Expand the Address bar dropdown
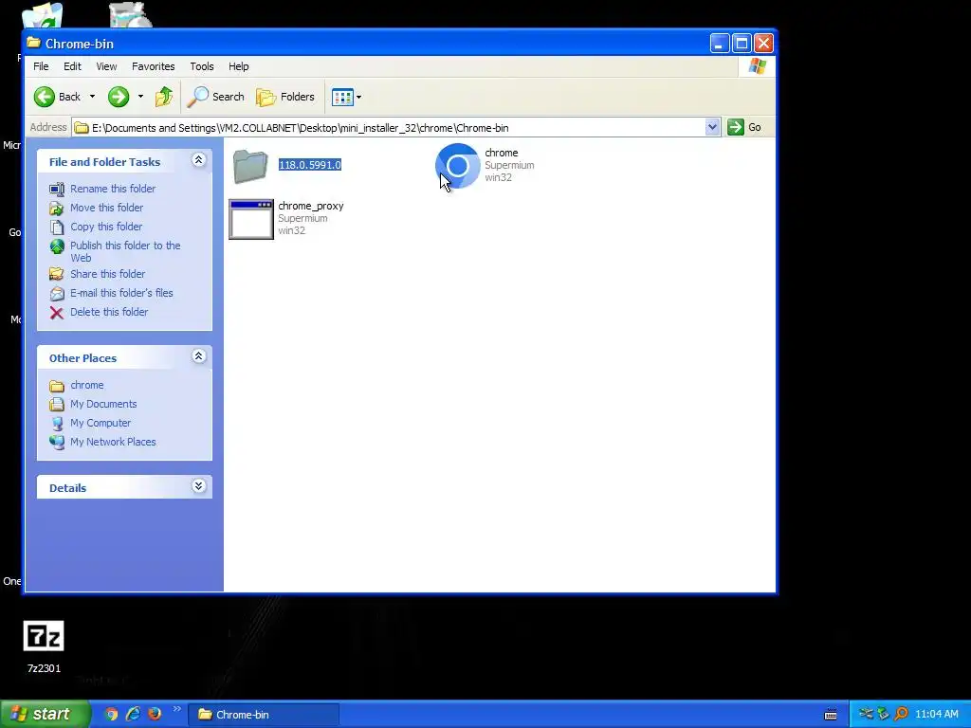This screenshot has width=971, height=728. coord(712,128)
